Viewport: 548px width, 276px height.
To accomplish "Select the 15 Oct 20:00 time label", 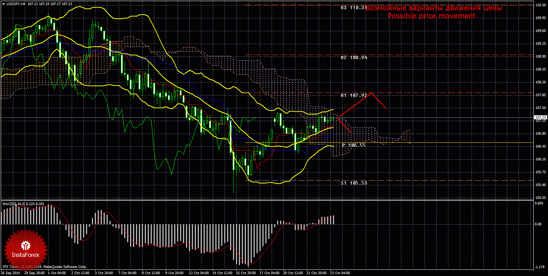I will tap(246, 273).
